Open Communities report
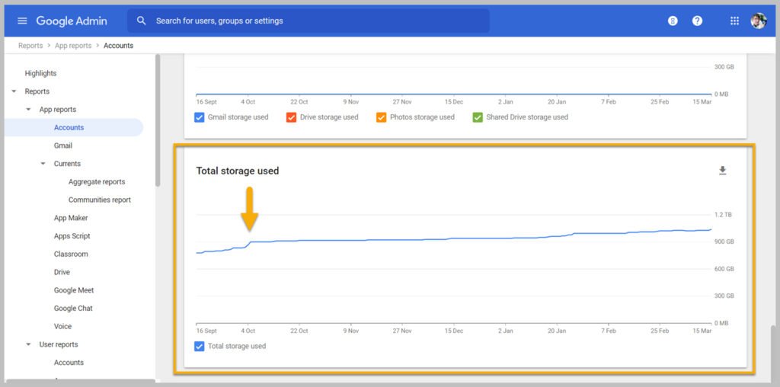Viewport: 780px width, 387px height. (x=100, y=200)
